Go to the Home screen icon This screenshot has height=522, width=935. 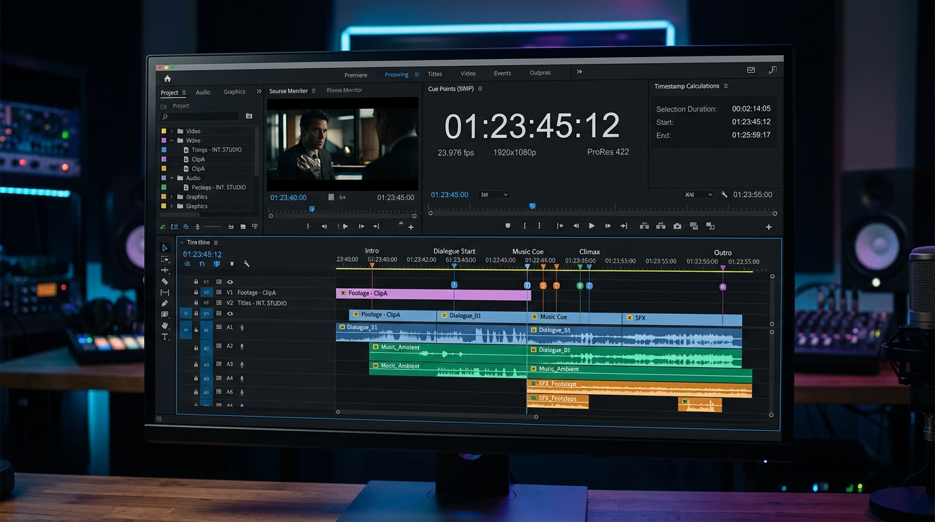(x=167, y=78)
